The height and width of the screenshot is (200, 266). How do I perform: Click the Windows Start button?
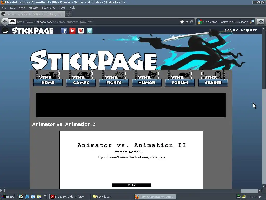tap(8, 197)
